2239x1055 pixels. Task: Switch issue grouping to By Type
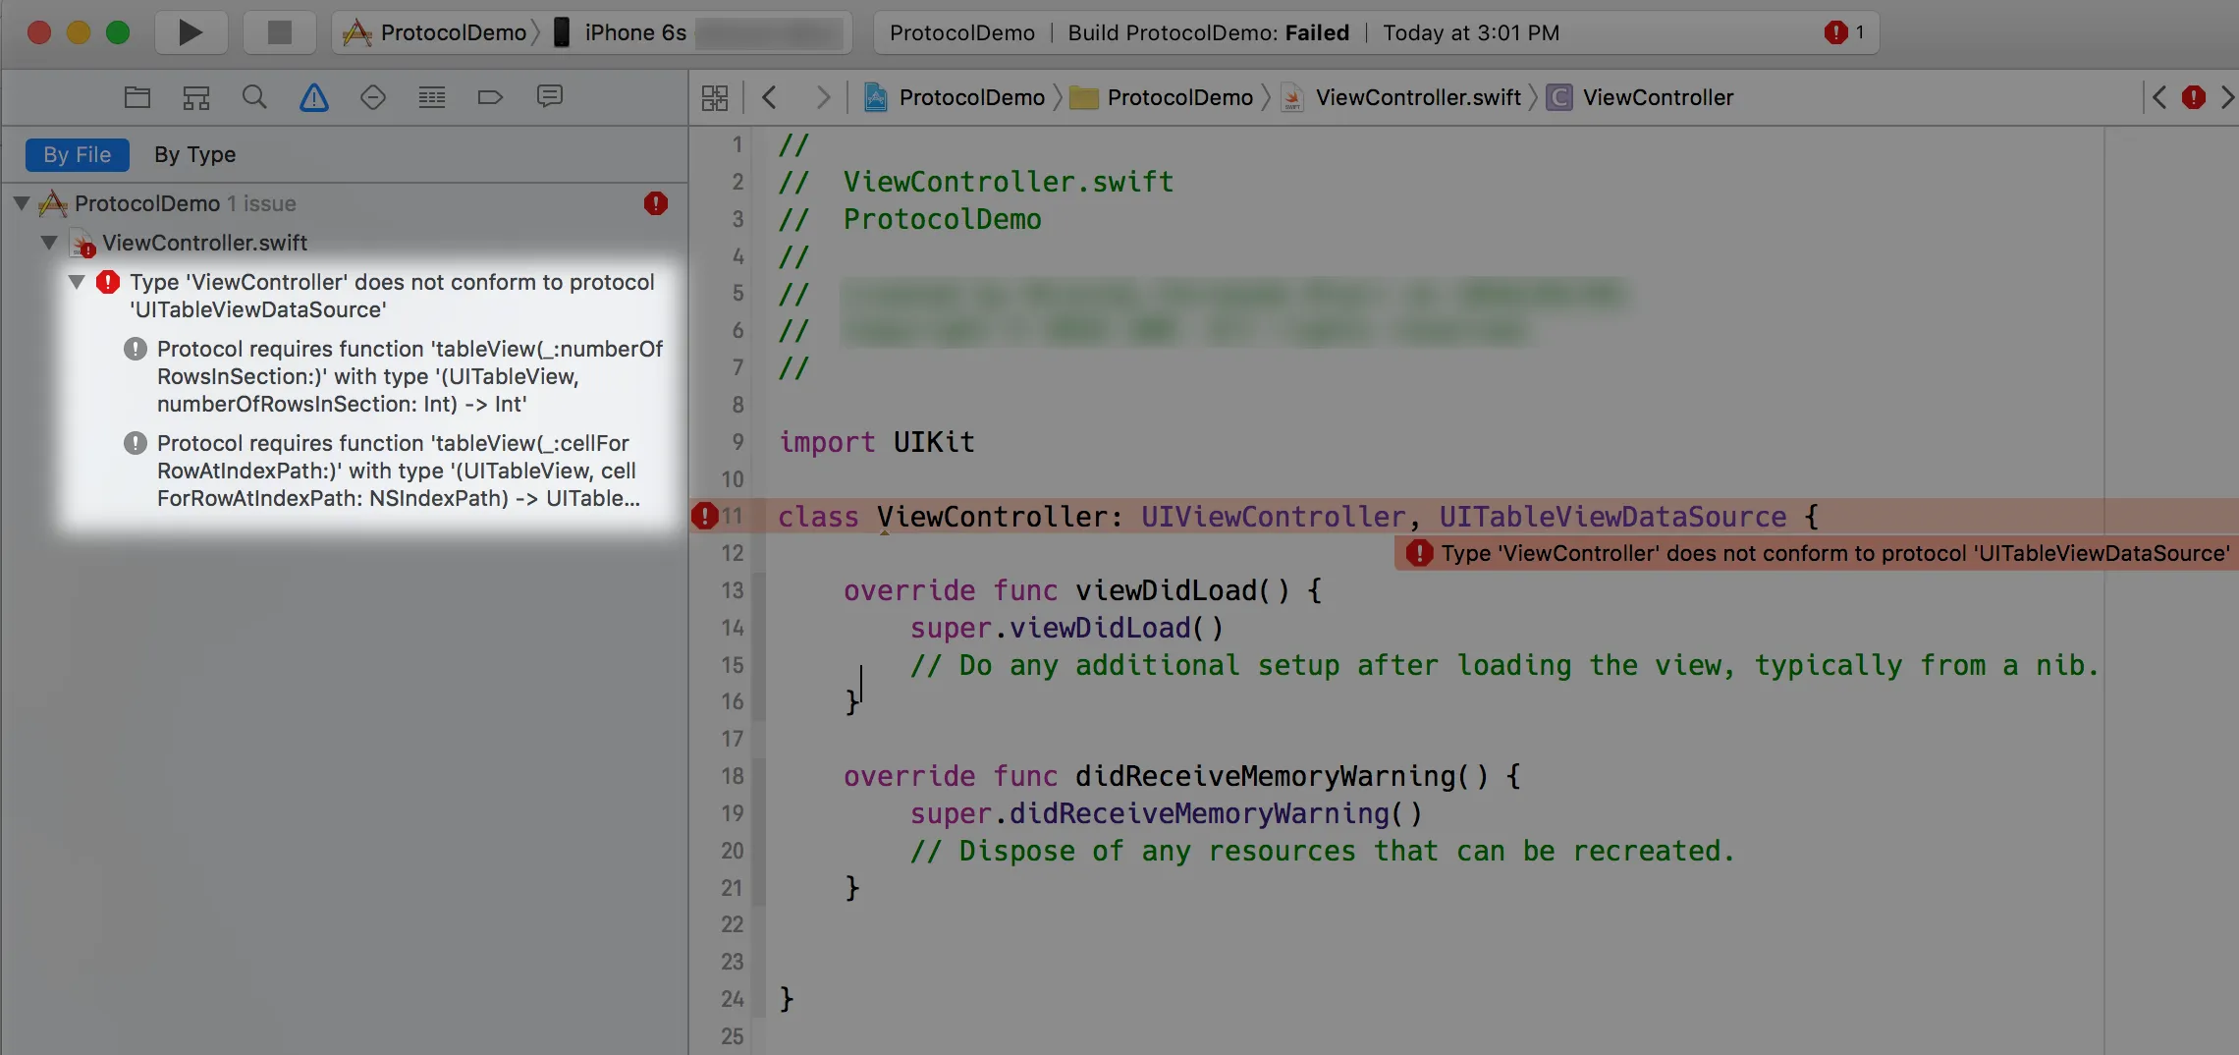[194, 154]
